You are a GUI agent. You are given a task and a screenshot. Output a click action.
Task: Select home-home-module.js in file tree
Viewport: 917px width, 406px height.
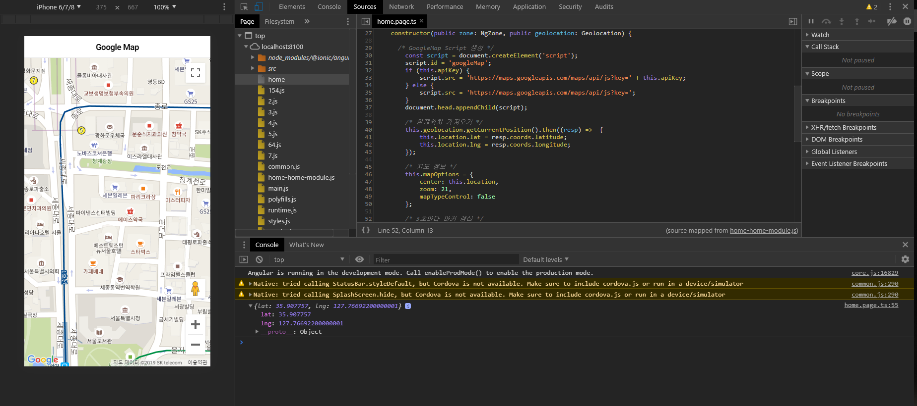[301, 177]
